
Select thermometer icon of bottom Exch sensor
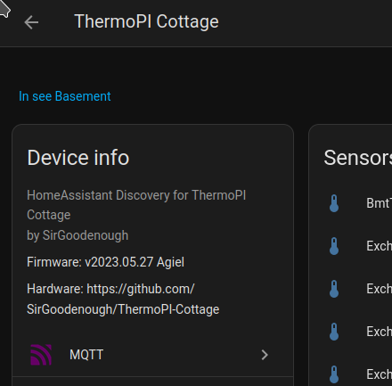334,374
